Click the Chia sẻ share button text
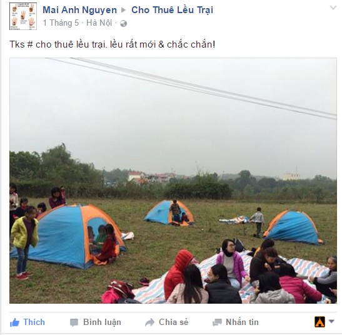 (x=173, y=322)
